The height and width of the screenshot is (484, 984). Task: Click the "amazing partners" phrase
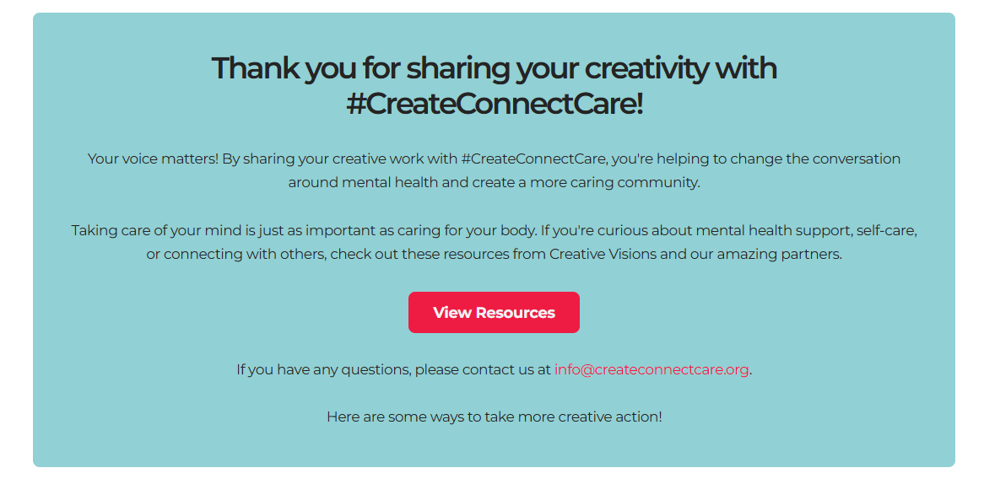pyautogui.click(x=779, y=254)
